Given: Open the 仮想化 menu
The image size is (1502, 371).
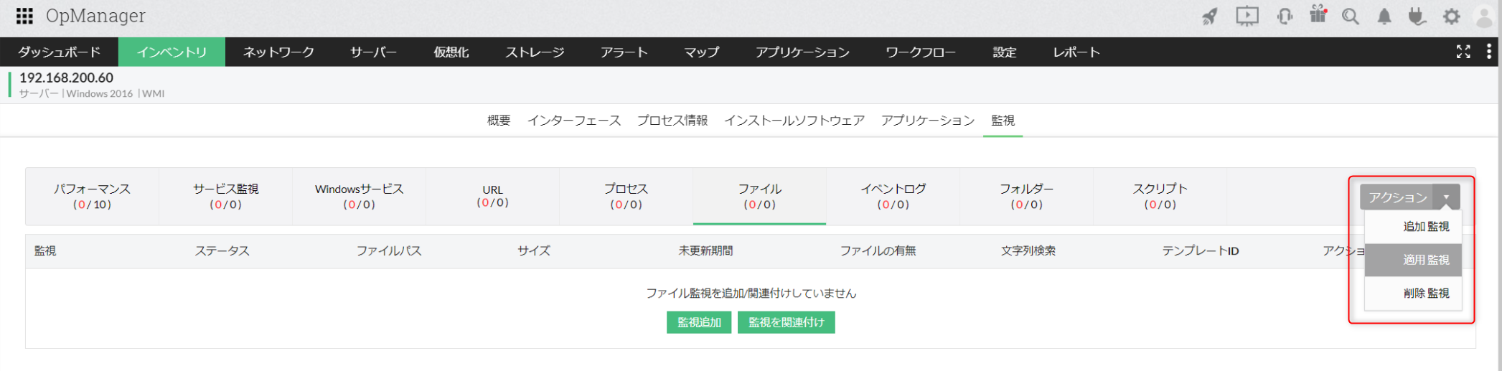Looking at the screenshot, I should pyautogui.click(x=451, y=52).
